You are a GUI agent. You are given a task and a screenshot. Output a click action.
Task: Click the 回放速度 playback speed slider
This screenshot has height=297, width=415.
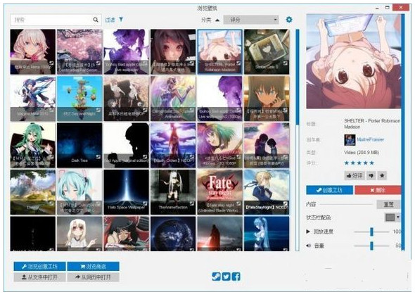[371, 232]
